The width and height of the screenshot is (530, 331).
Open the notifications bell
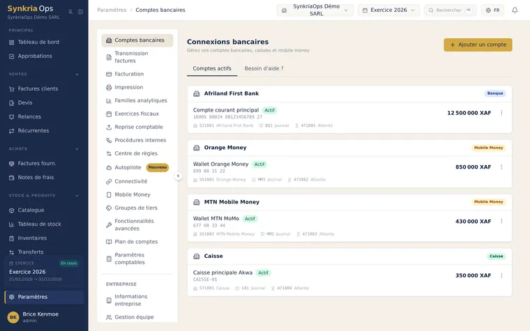[x=515, y=10]
